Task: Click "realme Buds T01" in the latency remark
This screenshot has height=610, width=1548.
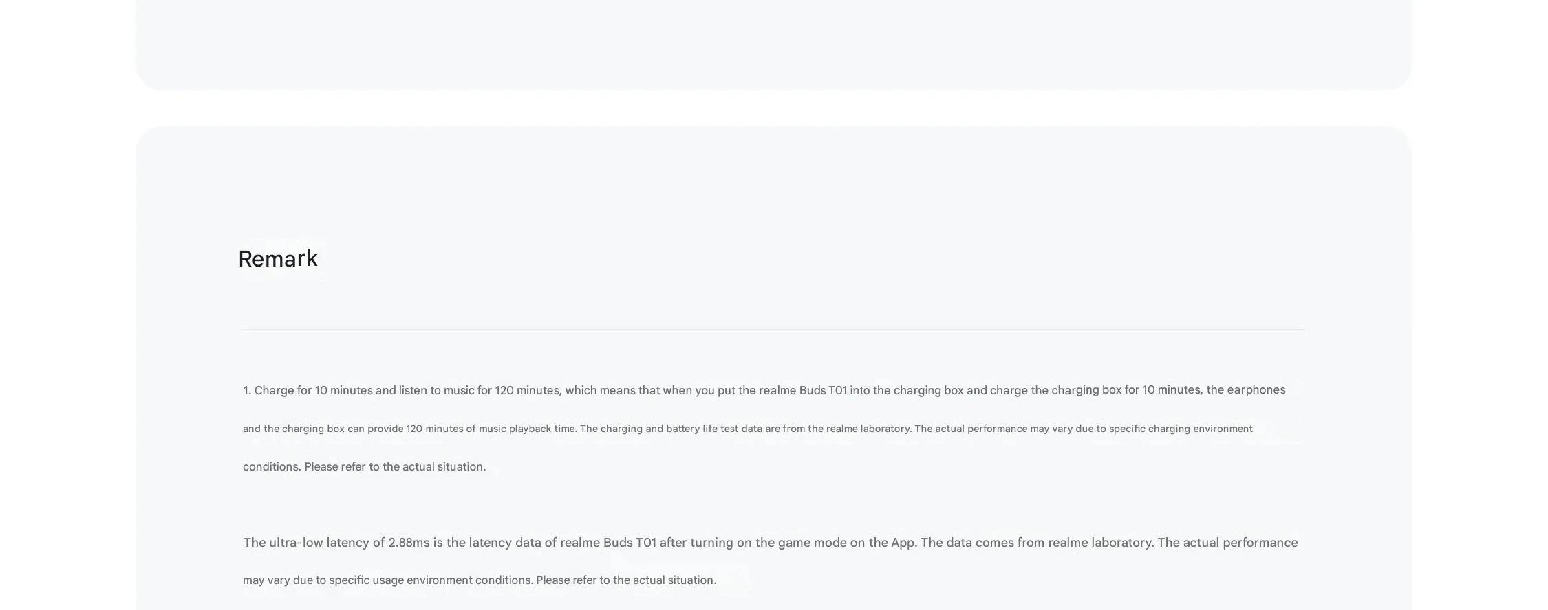Action: point(608,543)
